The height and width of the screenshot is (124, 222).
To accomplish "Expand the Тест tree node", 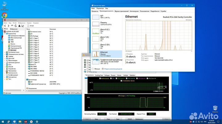I will (5, 79).
